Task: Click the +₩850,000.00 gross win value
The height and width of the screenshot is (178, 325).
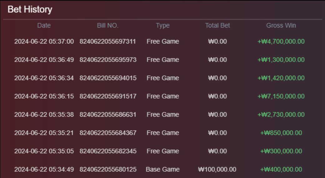Action: (x=281, y=133)
